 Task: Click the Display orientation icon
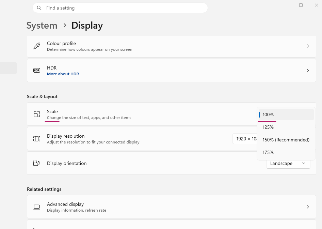(37, 163)
